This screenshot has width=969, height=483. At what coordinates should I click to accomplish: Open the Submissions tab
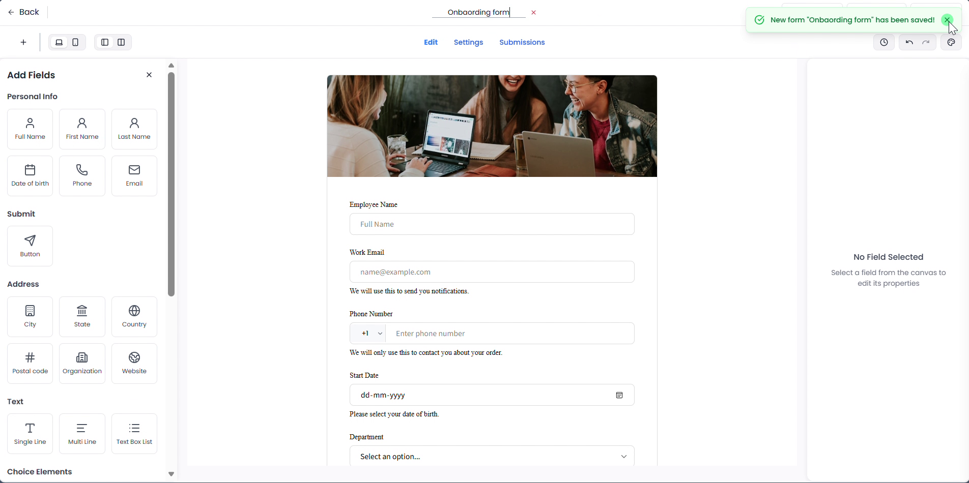522,43
